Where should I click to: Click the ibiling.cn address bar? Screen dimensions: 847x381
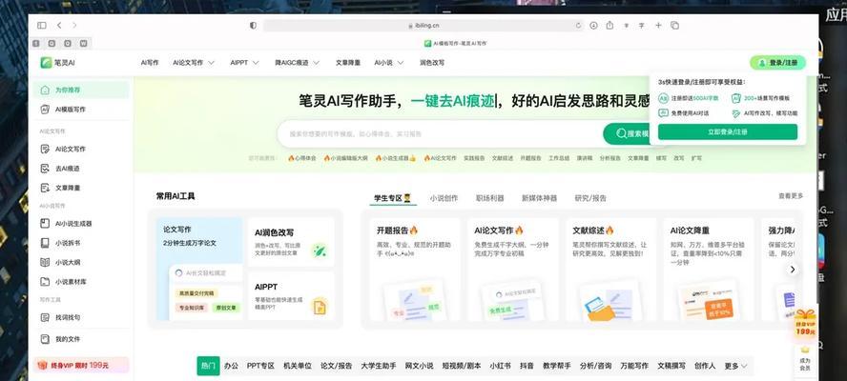pyautogui.click(x=423, y=26)
